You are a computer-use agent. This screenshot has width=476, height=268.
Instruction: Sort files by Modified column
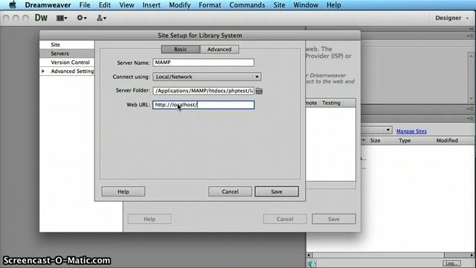tap(447, 141)
